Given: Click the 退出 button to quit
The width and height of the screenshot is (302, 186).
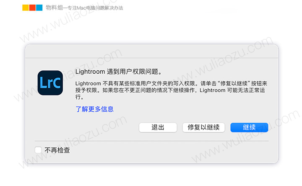Looking at the screenshot, I should click(158, 127).
